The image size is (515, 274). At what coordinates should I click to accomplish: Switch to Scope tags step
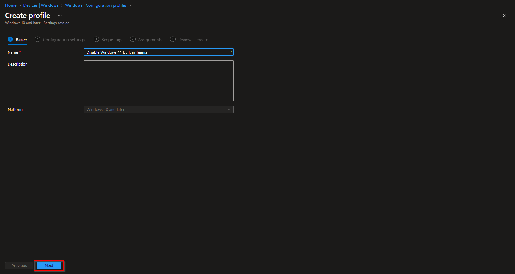108,40
